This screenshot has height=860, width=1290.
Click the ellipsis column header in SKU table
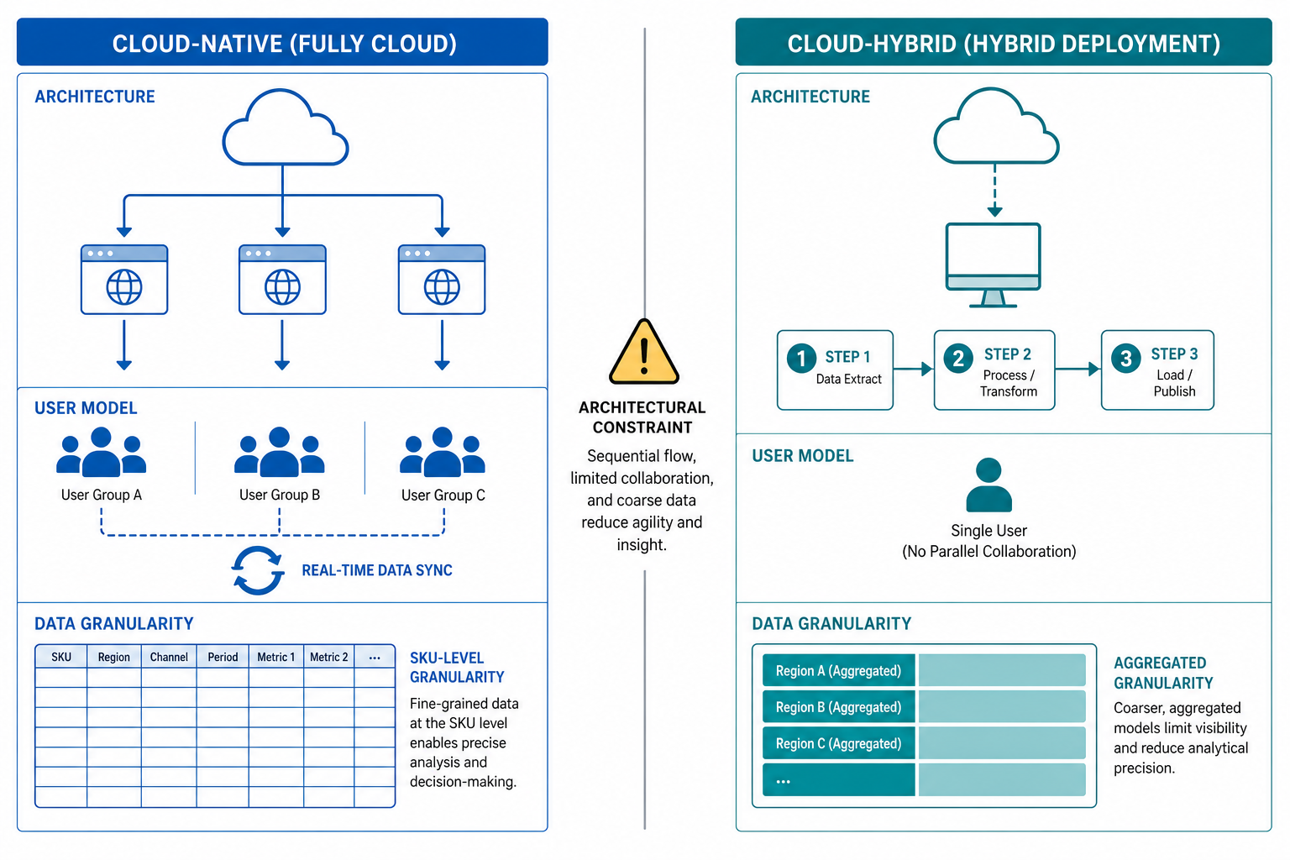(375, 657)
